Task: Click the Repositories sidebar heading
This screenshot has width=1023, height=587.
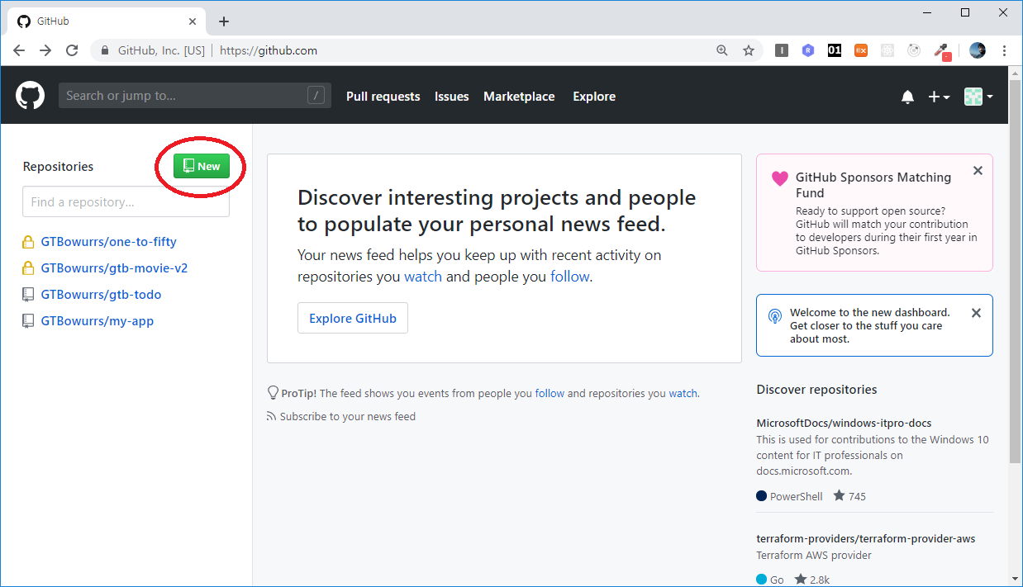Action: click(58, 167)
